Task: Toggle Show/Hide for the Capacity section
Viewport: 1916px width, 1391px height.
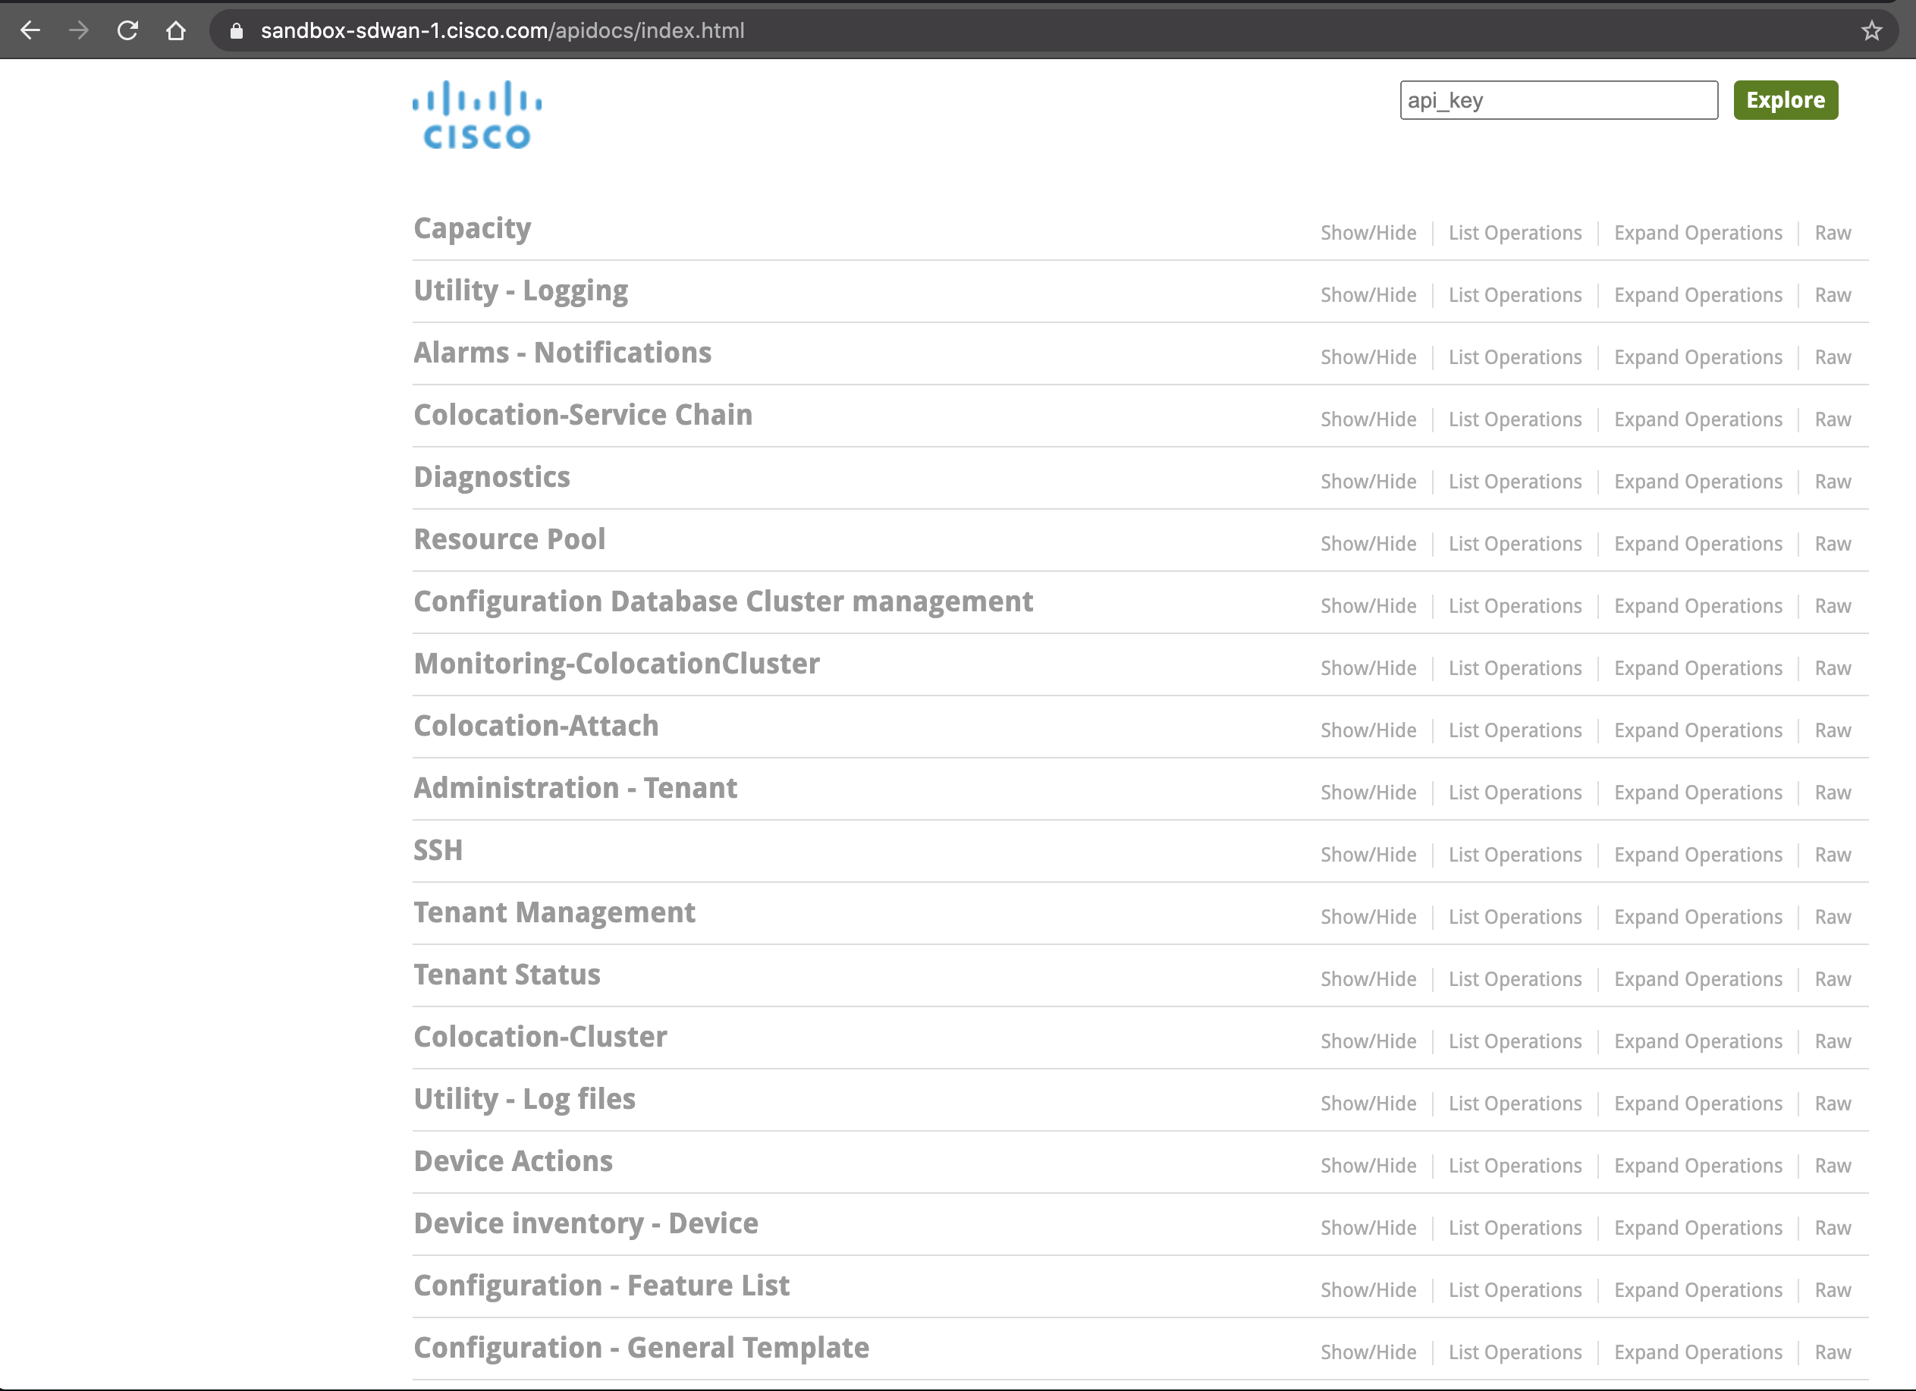Action: click(x=1368, y=233)
